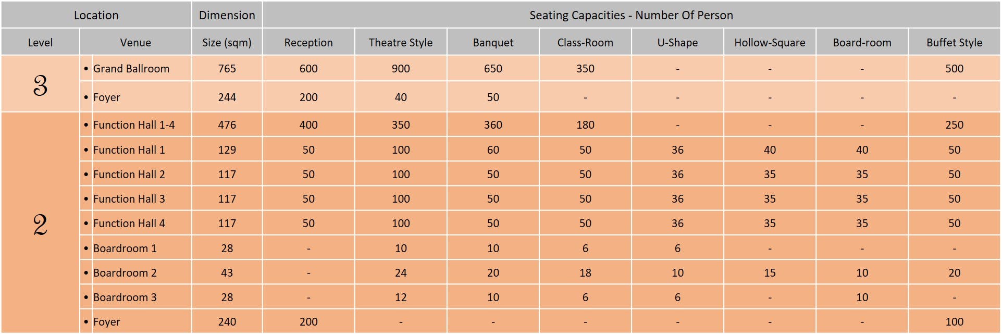Click Function Hall 1-4 size value 476

tap(227, 125)
